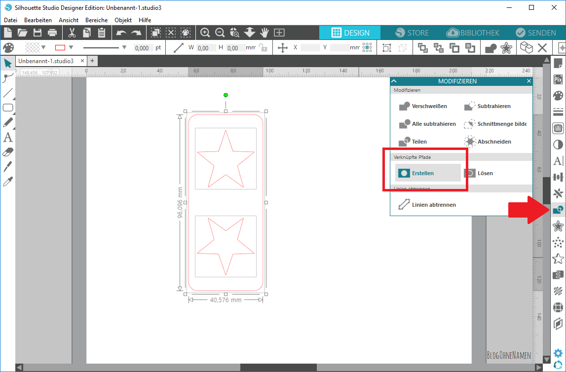This screenshot has height=372, width=566.
Task: Select the Pan hand tool
Action: point(264,33)
